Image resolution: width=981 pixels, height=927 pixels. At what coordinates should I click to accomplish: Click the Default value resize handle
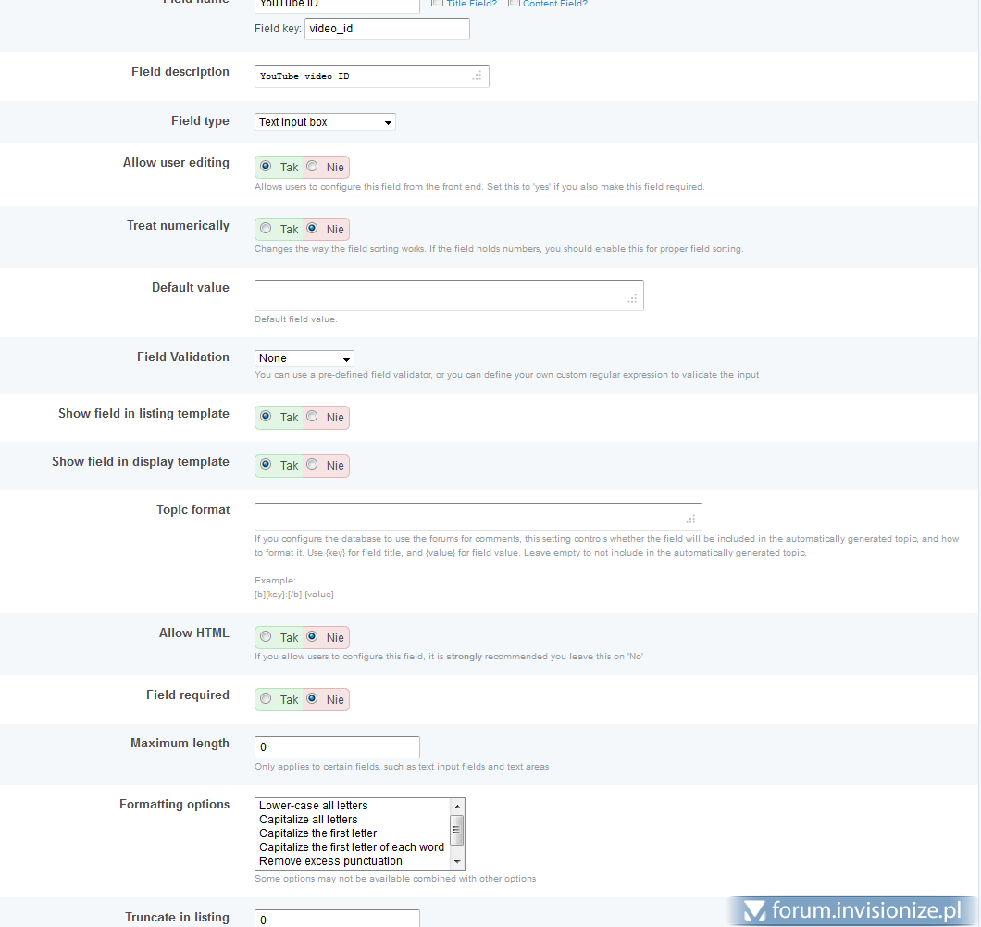click(632, 298)
